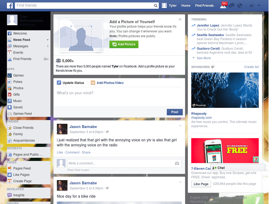Screen dimensions: 272x204
Task: Click the Find Friends sidebar icon
Action: pyautogui.click(x=10, y=59)
